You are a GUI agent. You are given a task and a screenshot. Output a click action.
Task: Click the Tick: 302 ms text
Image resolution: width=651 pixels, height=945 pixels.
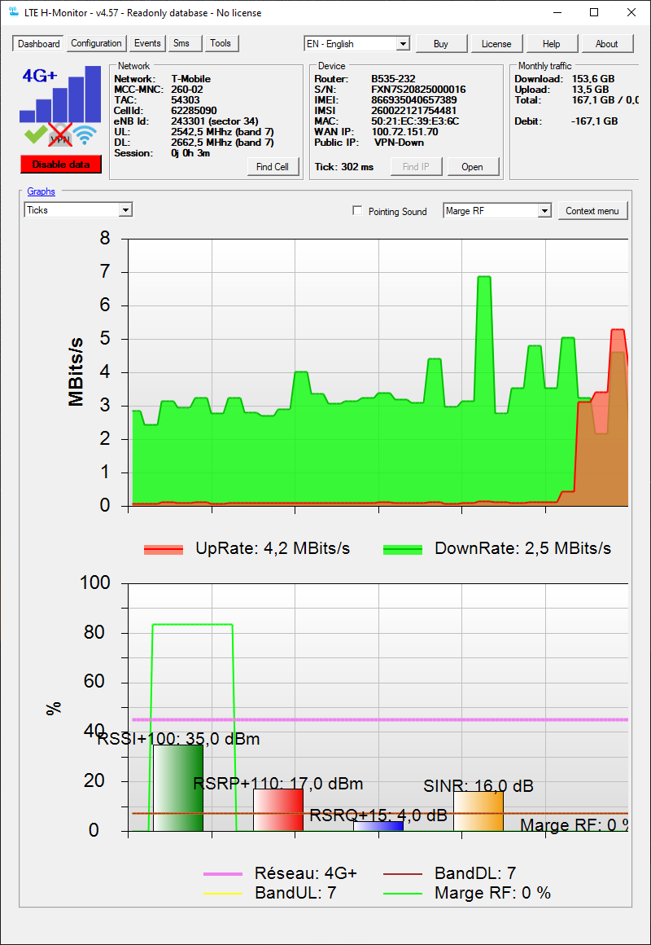pyautogui.click(x=344, y=166)
